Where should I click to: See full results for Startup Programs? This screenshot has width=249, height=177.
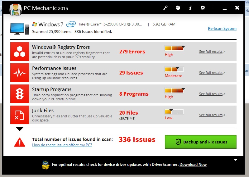point(212,94)
